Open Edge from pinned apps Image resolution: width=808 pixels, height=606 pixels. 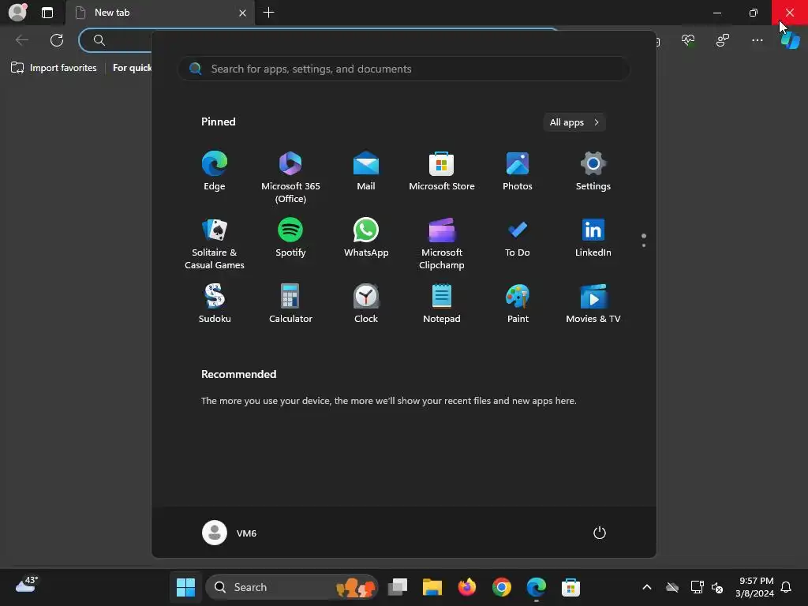pos(215,171)
